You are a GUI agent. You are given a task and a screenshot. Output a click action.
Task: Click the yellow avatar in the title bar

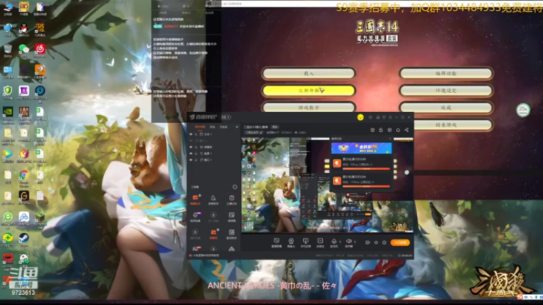click(x=360, y=117)
